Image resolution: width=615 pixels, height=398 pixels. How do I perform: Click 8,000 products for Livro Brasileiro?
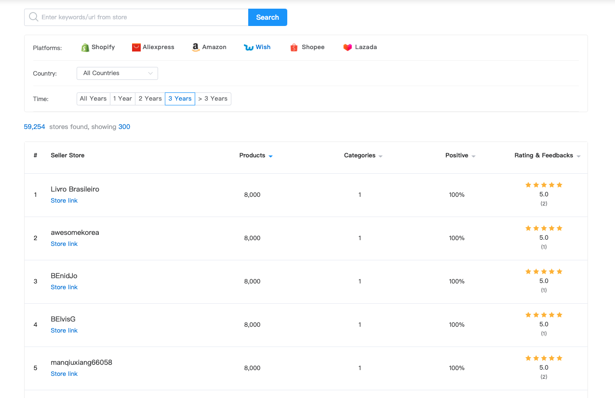click(252, 195)
